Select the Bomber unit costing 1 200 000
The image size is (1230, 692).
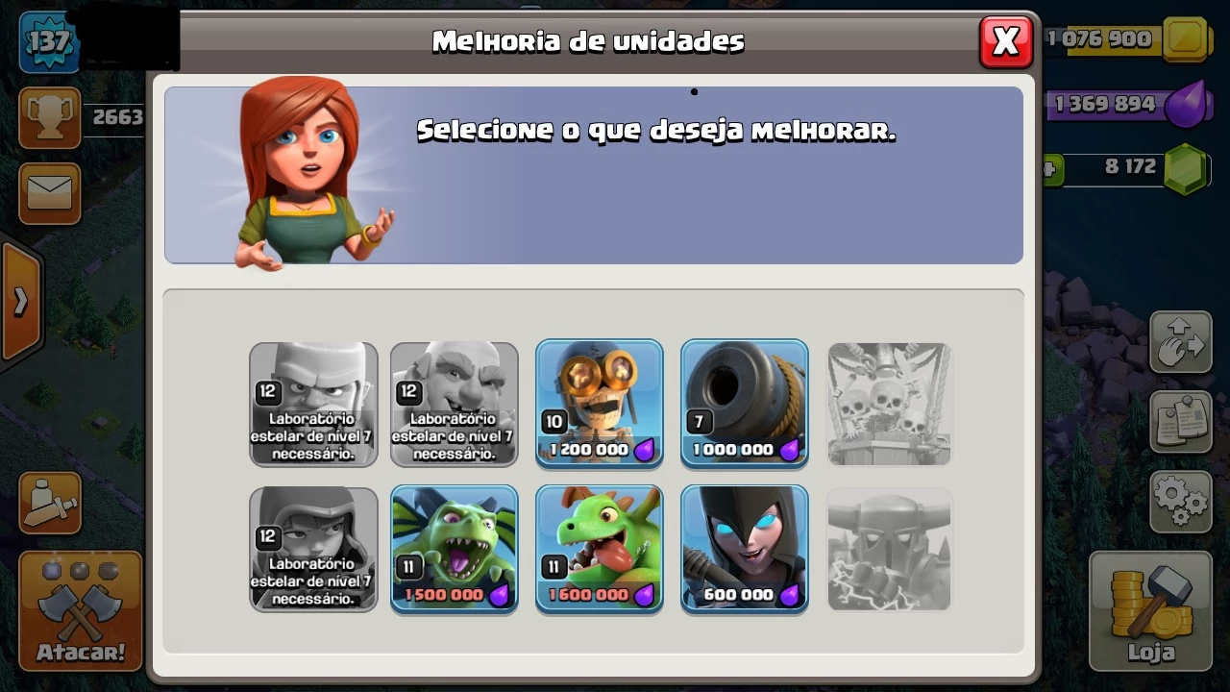pyautogui.click(x=599, y=404)
